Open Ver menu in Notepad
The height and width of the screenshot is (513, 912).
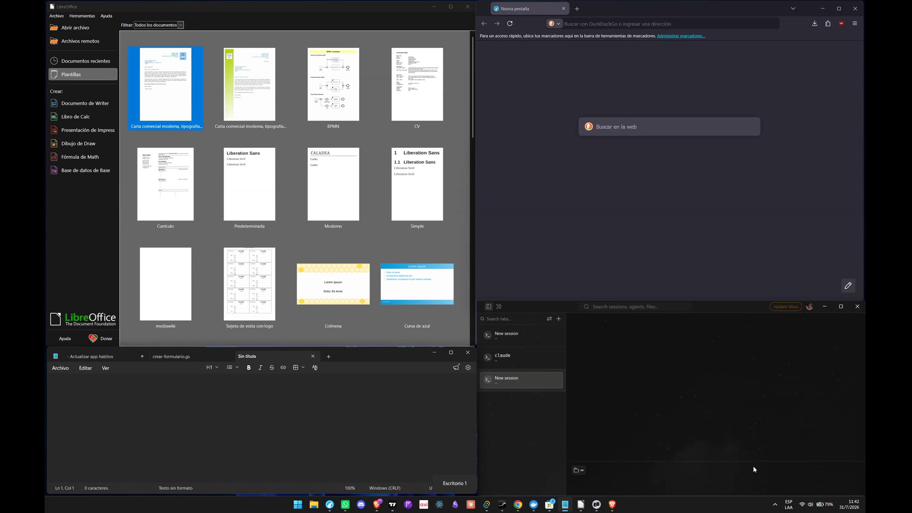click(105, 368)
